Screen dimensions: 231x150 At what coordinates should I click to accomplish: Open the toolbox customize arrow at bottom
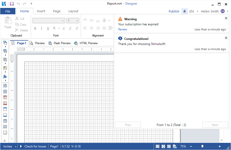5,141
